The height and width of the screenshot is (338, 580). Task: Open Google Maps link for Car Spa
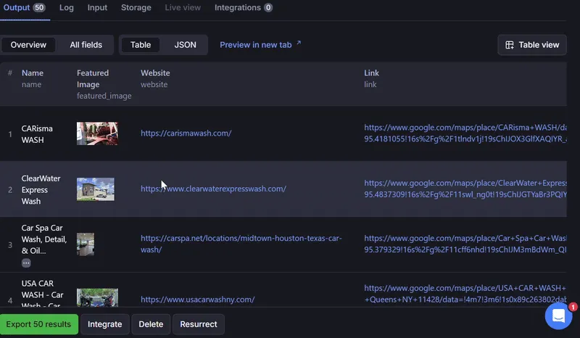[465, 244]
